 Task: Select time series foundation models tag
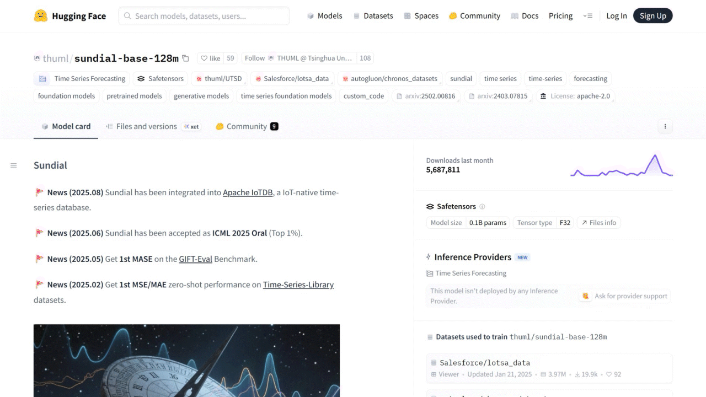pos(286,96)
